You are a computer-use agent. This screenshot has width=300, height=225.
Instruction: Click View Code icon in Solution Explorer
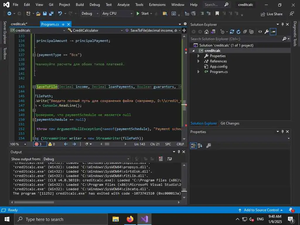[x=260, y=32]
